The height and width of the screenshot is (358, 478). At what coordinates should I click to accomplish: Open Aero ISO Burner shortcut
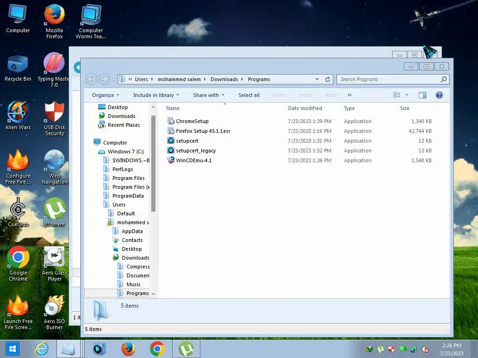(x=54, y=312)
